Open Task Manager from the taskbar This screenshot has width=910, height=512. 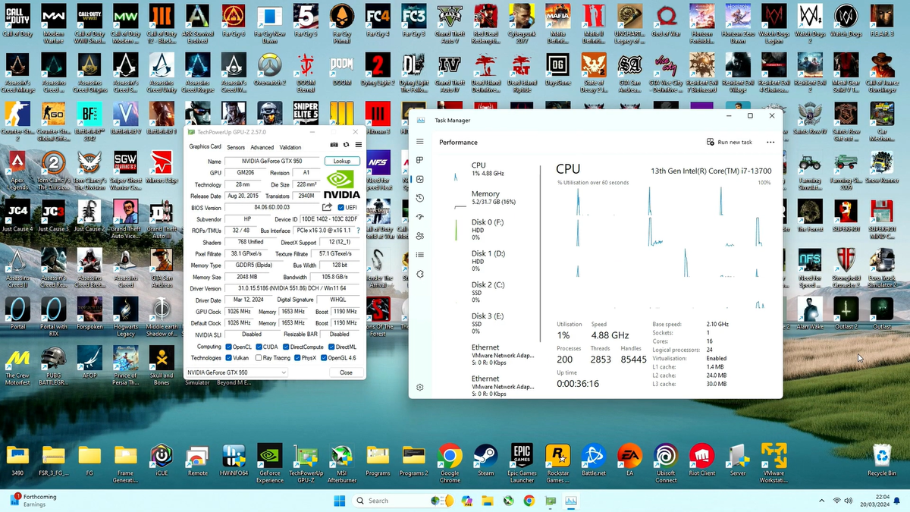570,501
